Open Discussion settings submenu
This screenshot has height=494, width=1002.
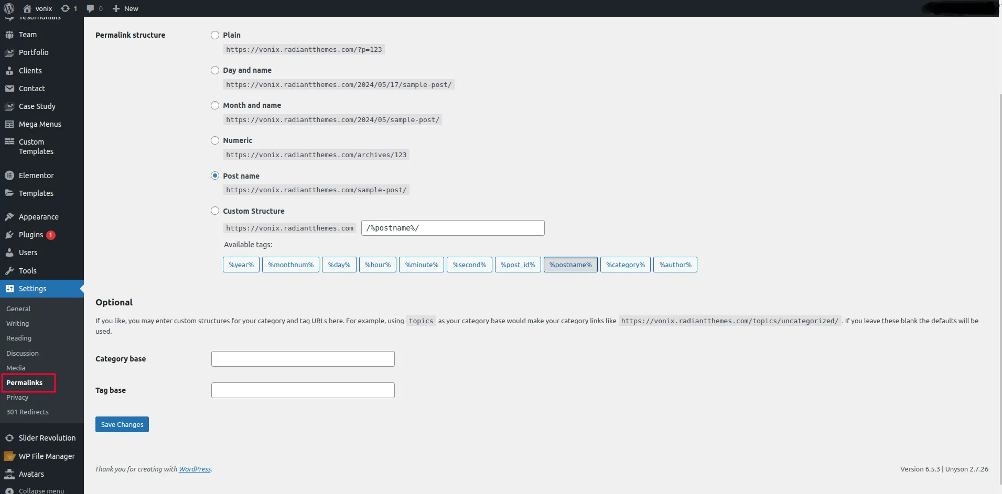23,353
